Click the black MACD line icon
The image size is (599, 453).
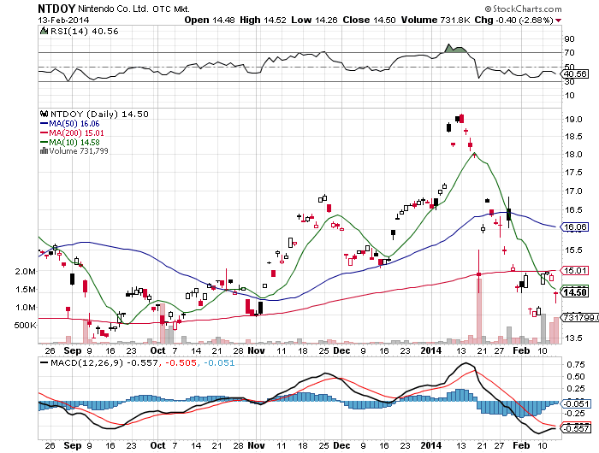coord(44,362)
